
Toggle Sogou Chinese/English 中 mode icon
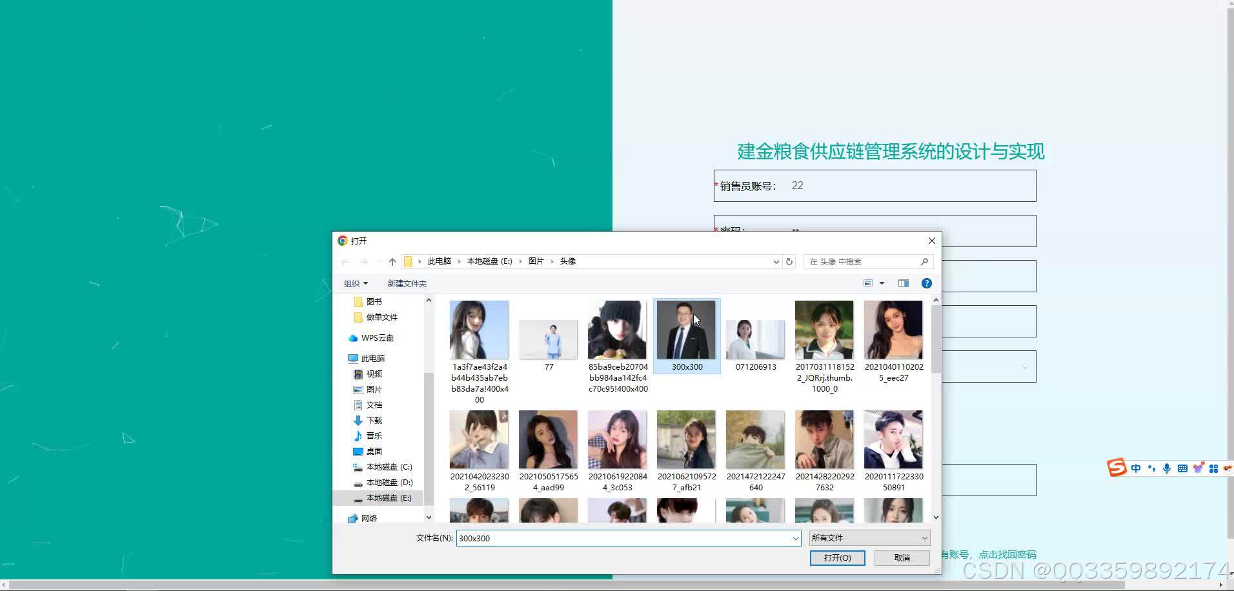[1136, 468]
